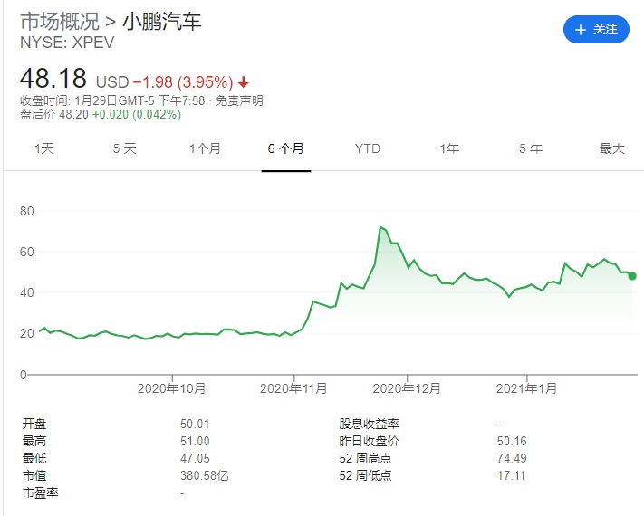The image size is (644, 516).
Task: Open the 市场概况 breadcrumb link
Action: point(60,21)
